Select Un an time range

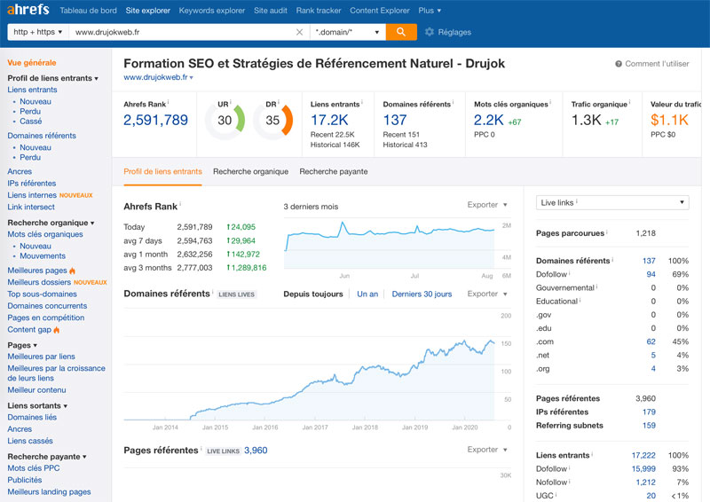[x=367, y=294]
